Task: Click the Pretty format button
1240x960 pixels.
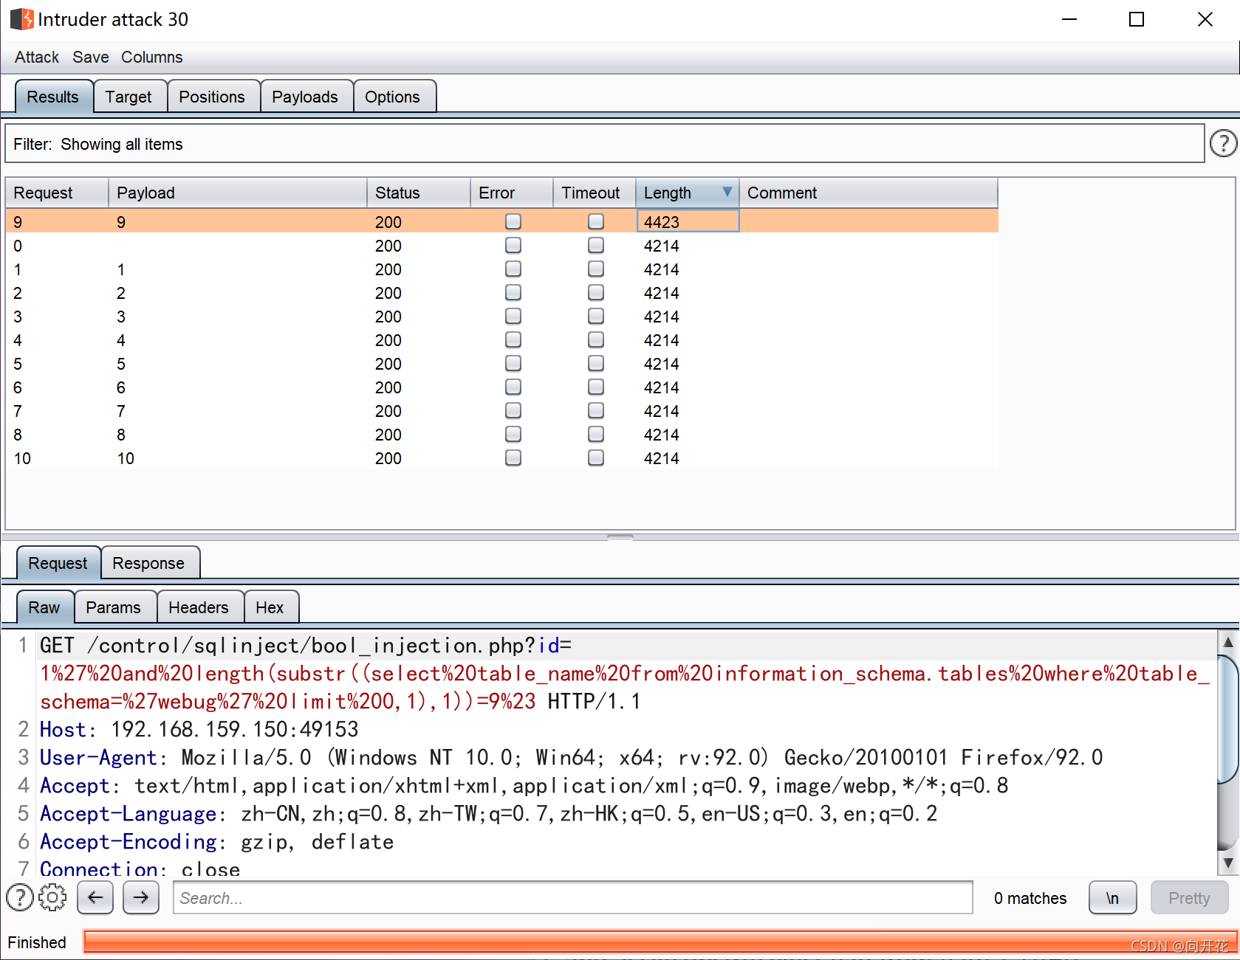Action: coord(1189,897)
